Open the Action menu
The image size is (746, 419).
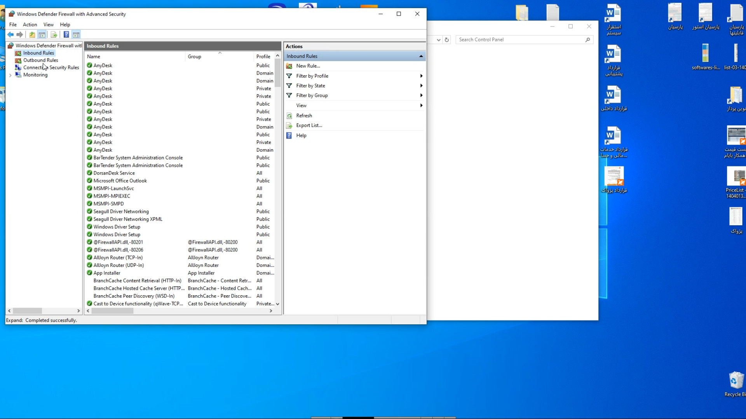click(x=30, y=24)
